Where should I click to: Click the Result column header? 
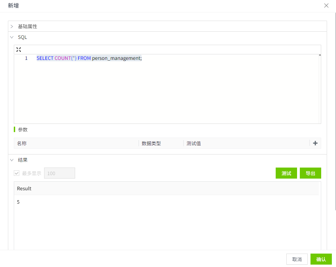[24, 189]
